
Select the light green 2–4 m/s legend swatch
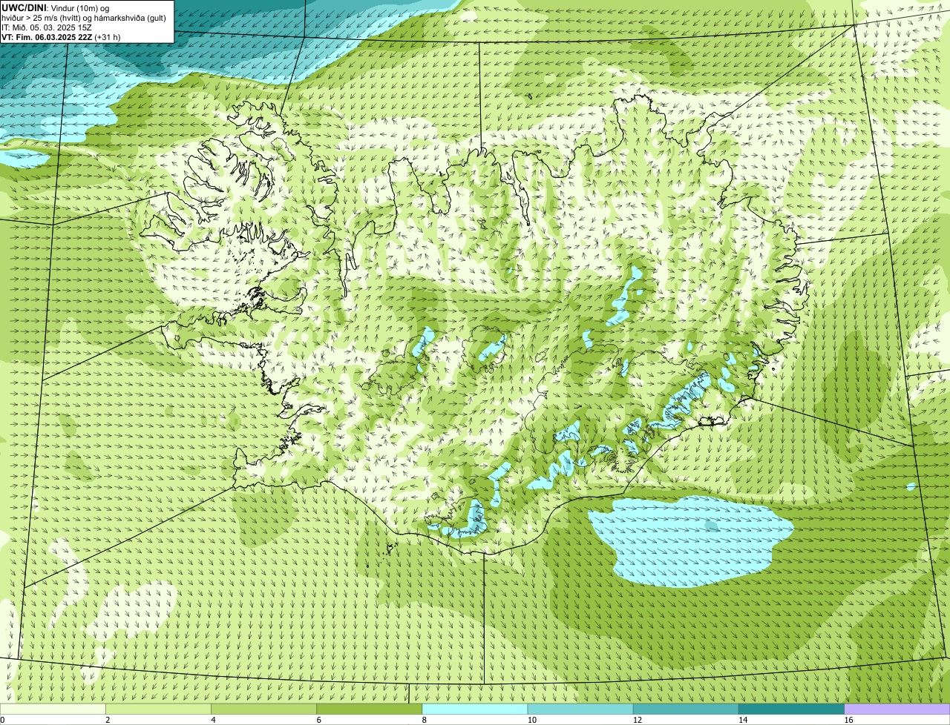click(158, 709)
